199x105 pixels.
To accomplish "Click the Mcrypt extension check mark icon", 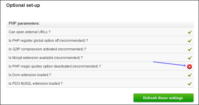I will point(189,58).
